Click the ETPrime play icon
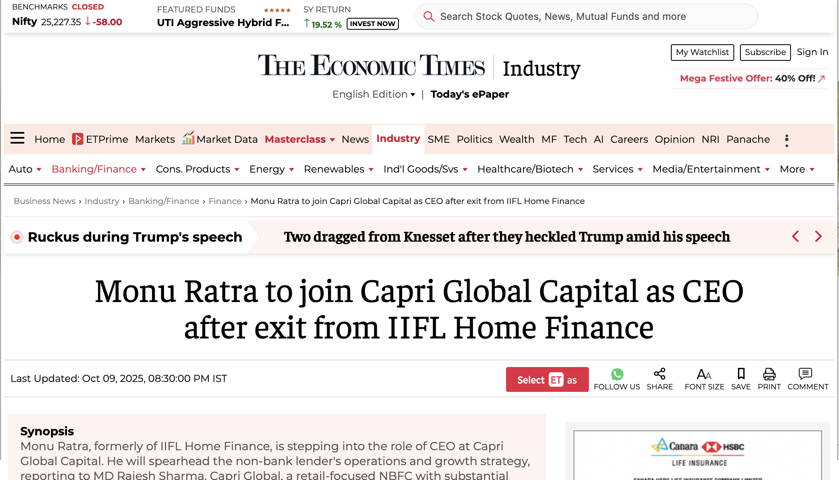Image resolution: width=839 pixels, height=480 pixels. 77,139
